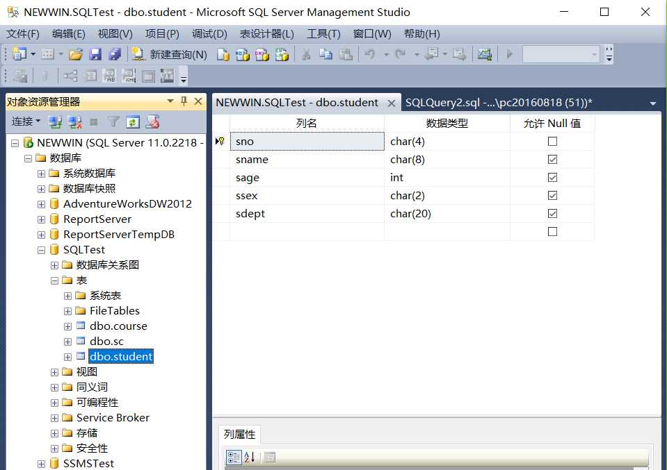This screenshot has width=667, height=470.
Task: Open the 连接 dropdown
Action: pyautogui.click(x=26, y=122)
